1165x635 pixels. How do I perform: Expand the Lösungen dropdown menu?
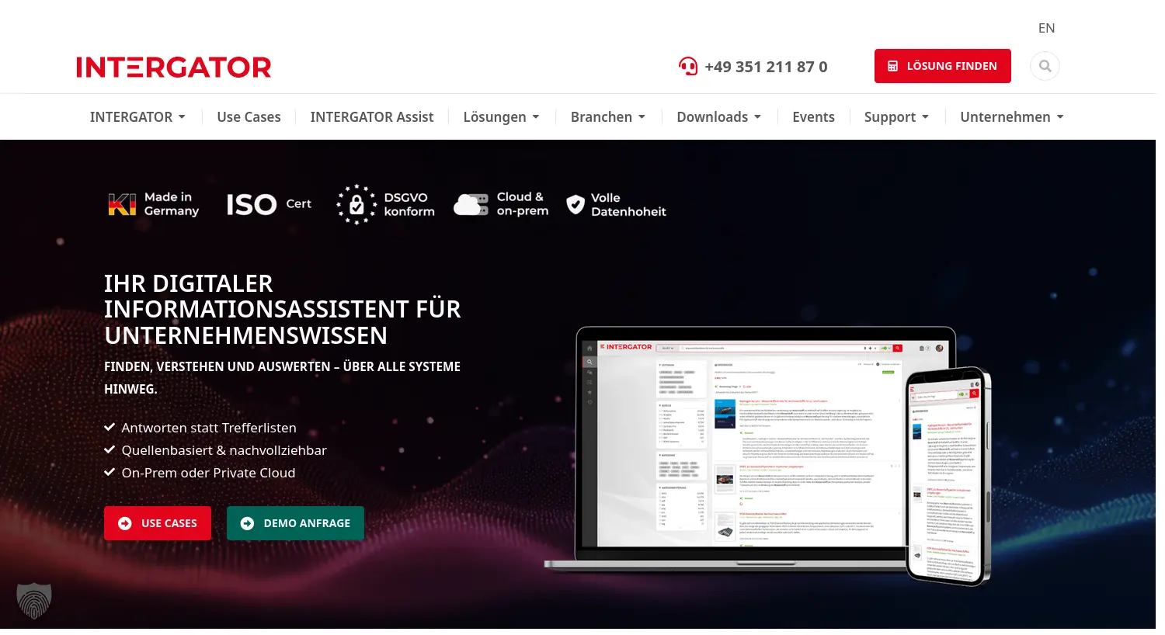(x=501, y=117)
